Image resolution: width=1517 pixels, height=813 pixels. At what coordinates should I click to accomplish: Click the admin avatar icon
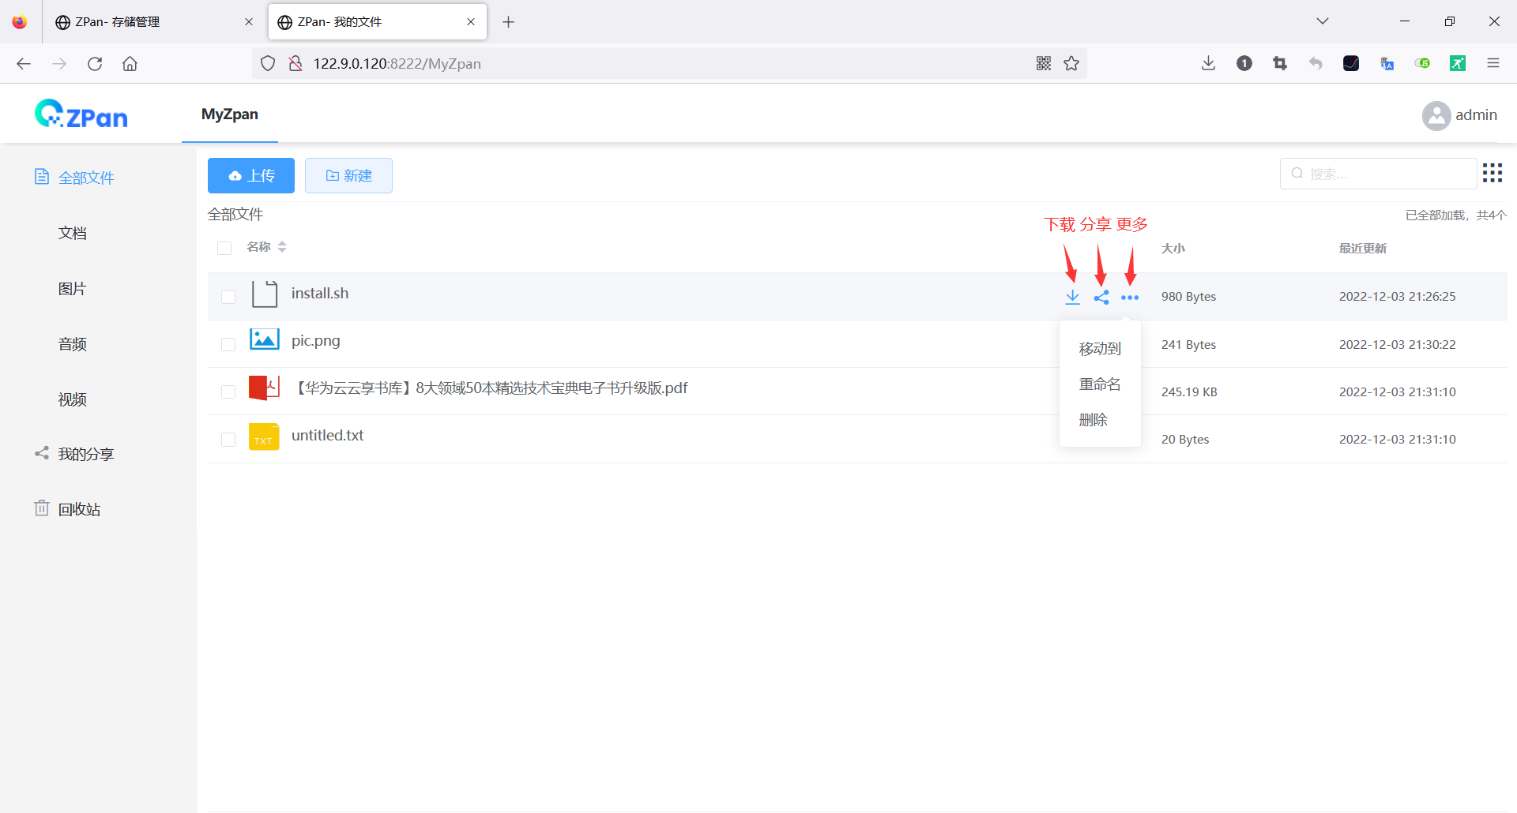pos(1436,115)
